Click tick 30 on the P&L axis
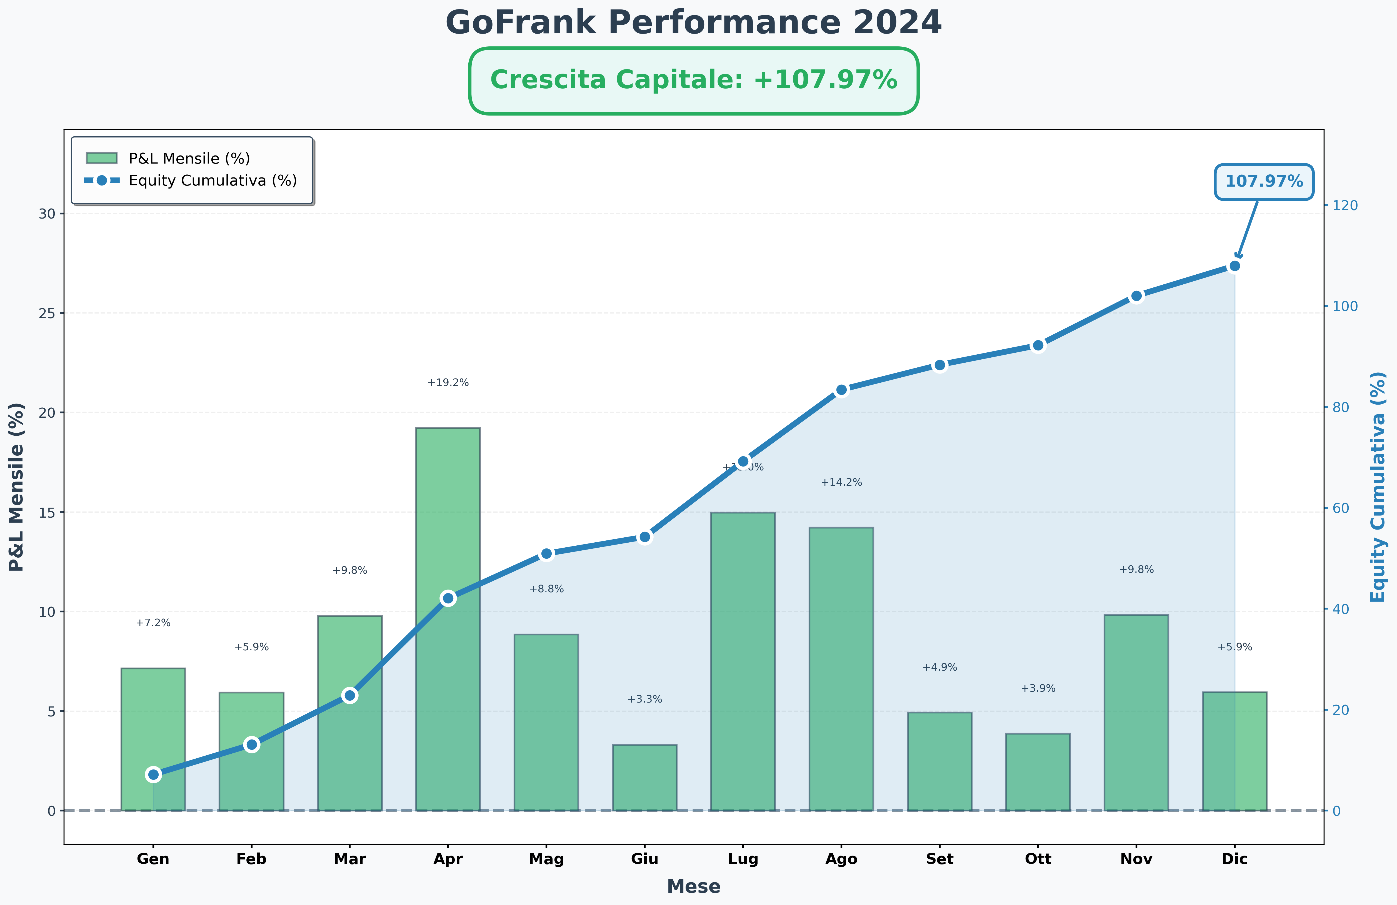 pos(47,214)
